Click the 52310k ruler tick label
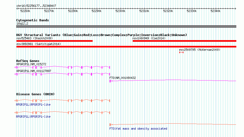Screen dimensions: 244x137 point(144,11)
